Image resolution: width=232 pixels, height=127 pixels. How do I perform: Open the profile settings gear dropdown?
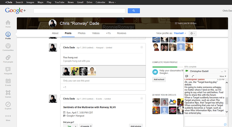[x=193, y=33]
